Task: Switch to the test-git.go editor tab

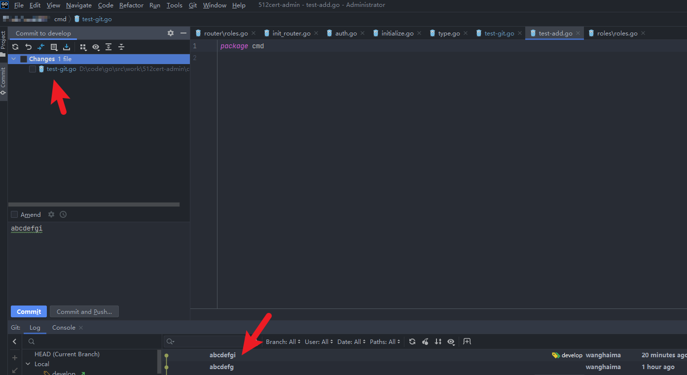Action: pos(499,34)
